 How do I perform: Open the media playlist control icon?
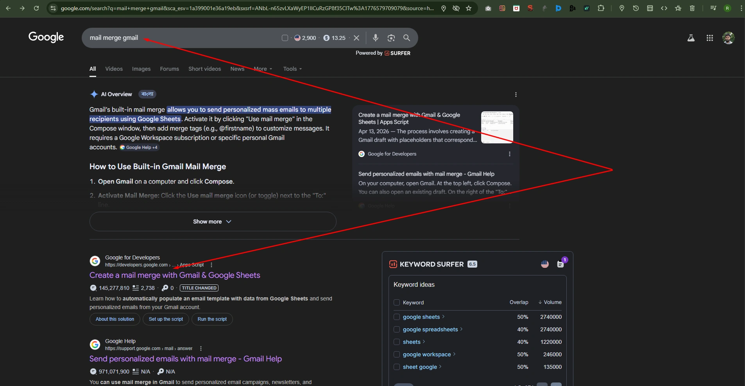pyautogui.click(x=713, y=8)
